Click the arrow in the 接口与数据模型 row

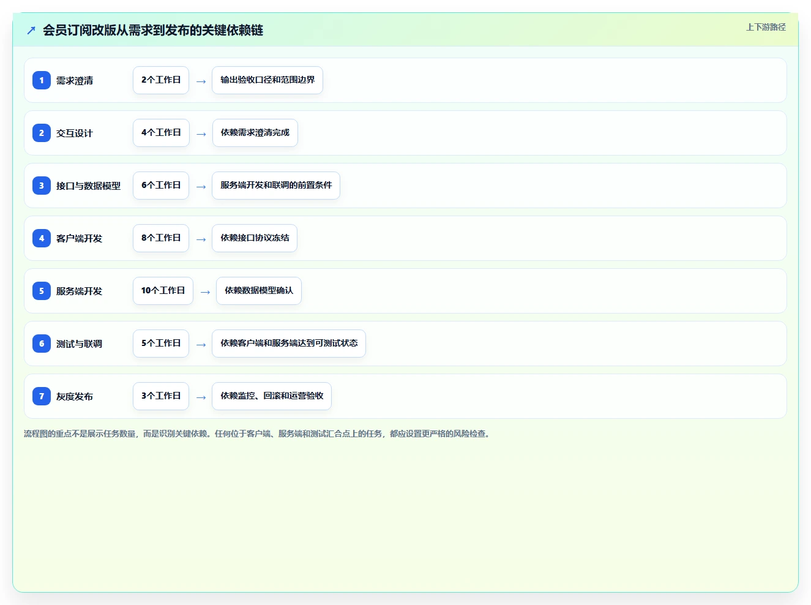pos(201,187)
